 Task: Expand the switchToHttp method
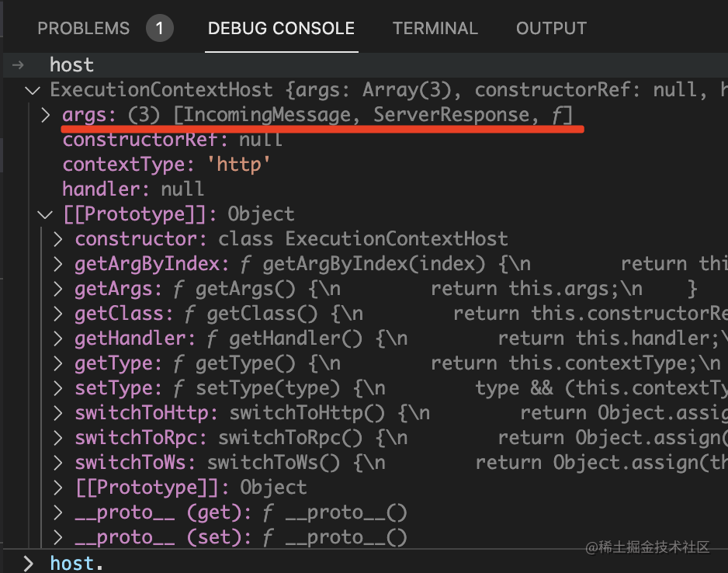tap(58, 413)
